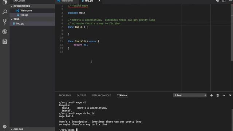This screenshot has width=233, height=131.
Task: Click the EXPLORER panel title
Action: (x=19, y=1)
